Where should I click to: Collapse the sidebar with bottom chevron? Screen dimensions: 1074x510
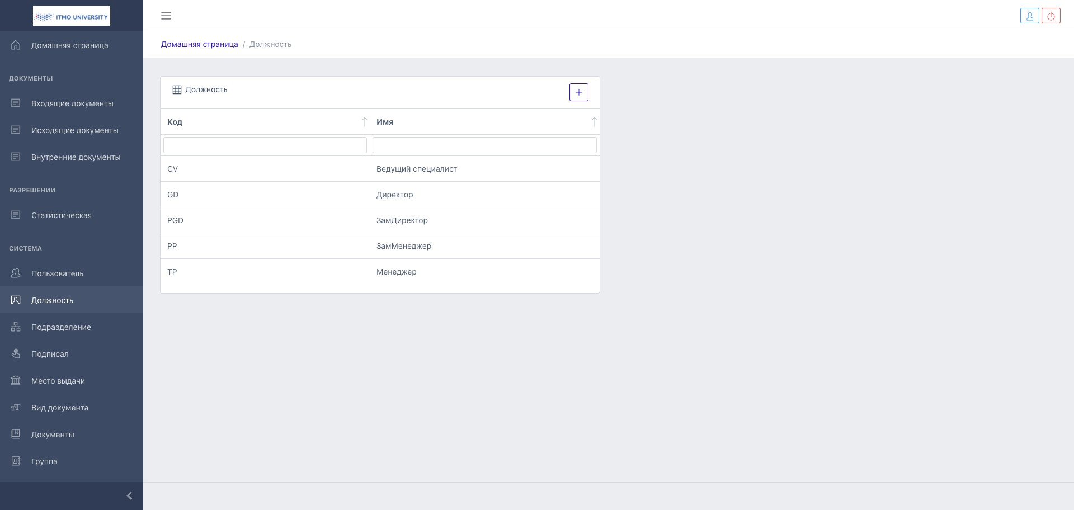[x=129, y=496]
